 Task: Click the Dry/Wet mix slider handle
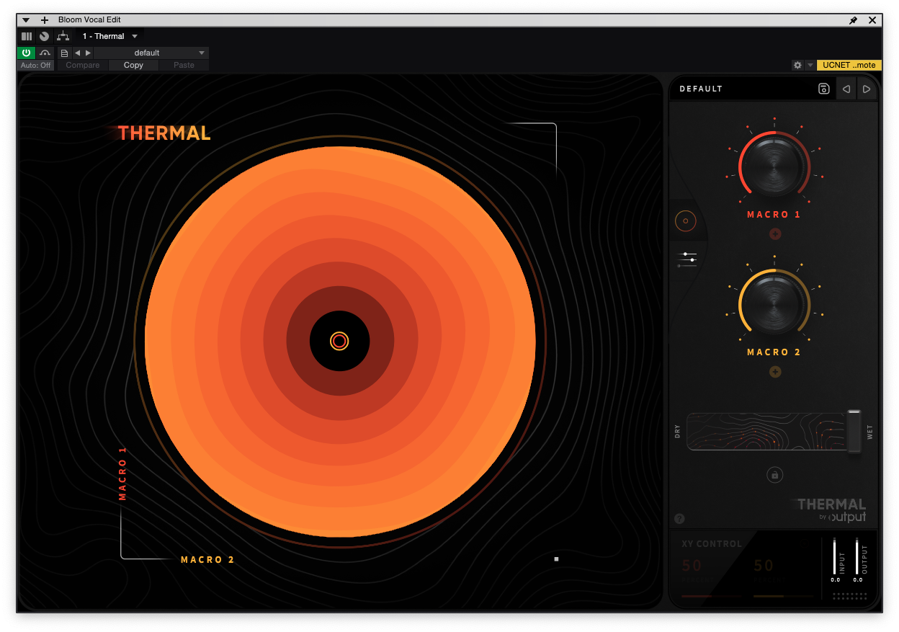(x=854, y=431)
